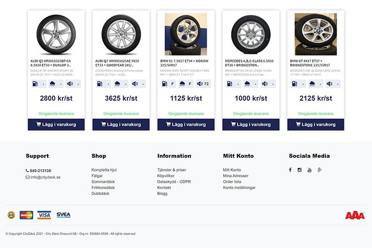Viewport: 372px width, 248px height.
Task: Open Dataskydd - GDPR page
Action: [174, 182]
